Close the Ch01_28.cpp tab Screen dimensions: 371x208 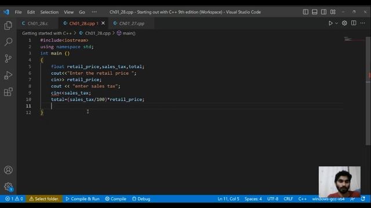pos(103,23)
